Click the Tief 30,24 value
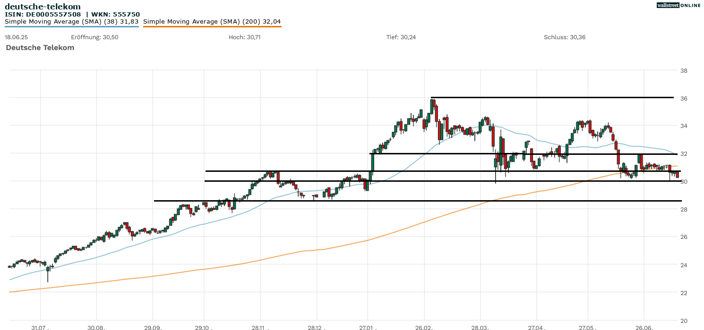 (x=401, y=37)
